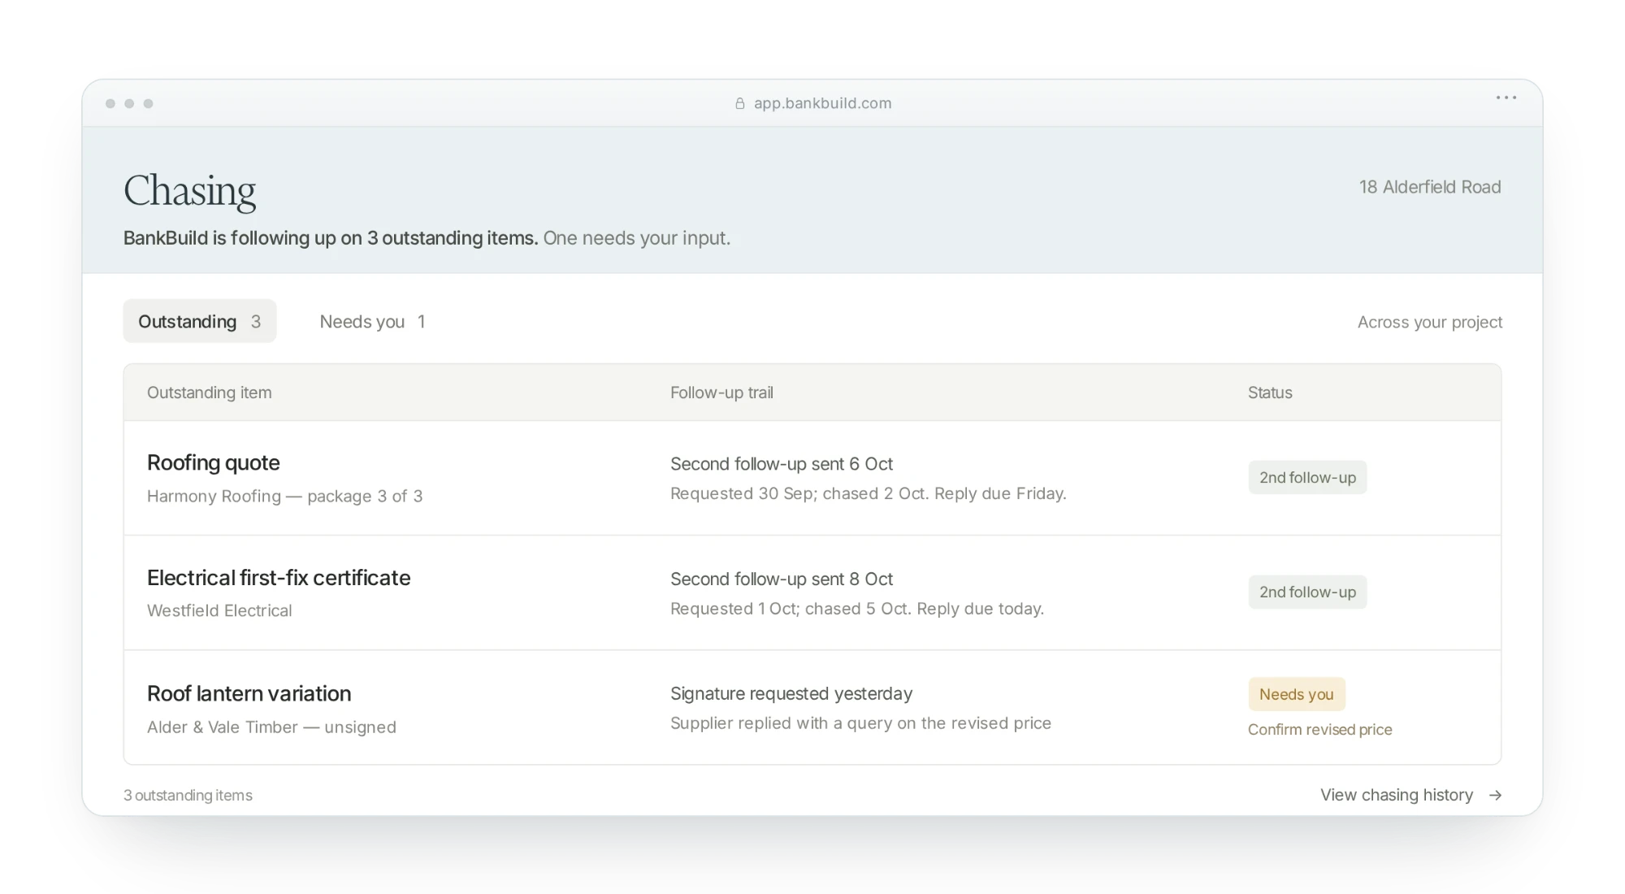Screen dimensions: 1625x894
Task: Select the 18 Alderfield Road project label
Action: (x=1430, y=187)
